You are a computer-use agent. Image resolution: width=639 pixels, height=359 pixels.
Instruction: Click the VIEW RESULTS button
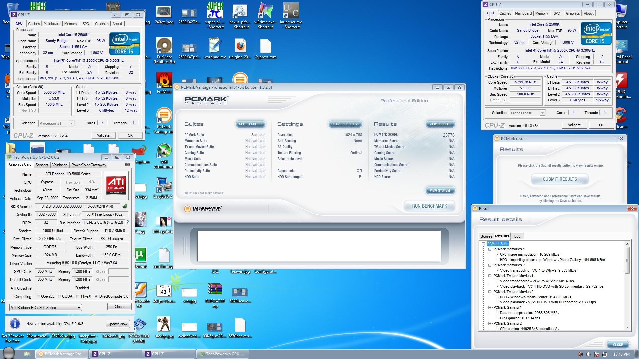pyautogui.click(x=440, y=124)
